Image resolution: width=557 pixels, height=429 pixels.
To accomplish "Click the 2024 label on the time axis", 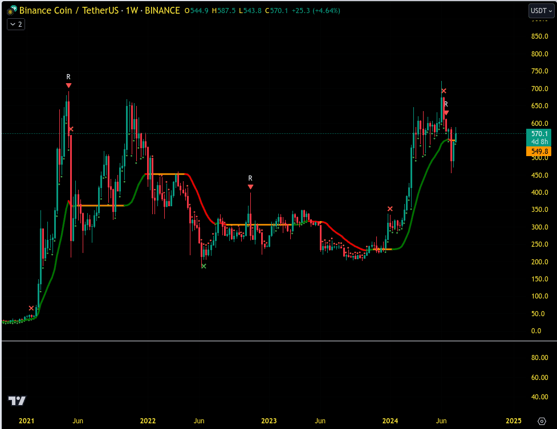I will [390, 421].
